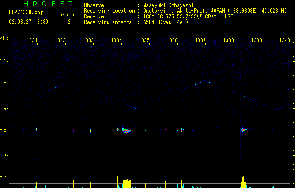Click the 1332 time axis marker
Image resolution: width=295 pixels, height=188 pixels.
60,40
